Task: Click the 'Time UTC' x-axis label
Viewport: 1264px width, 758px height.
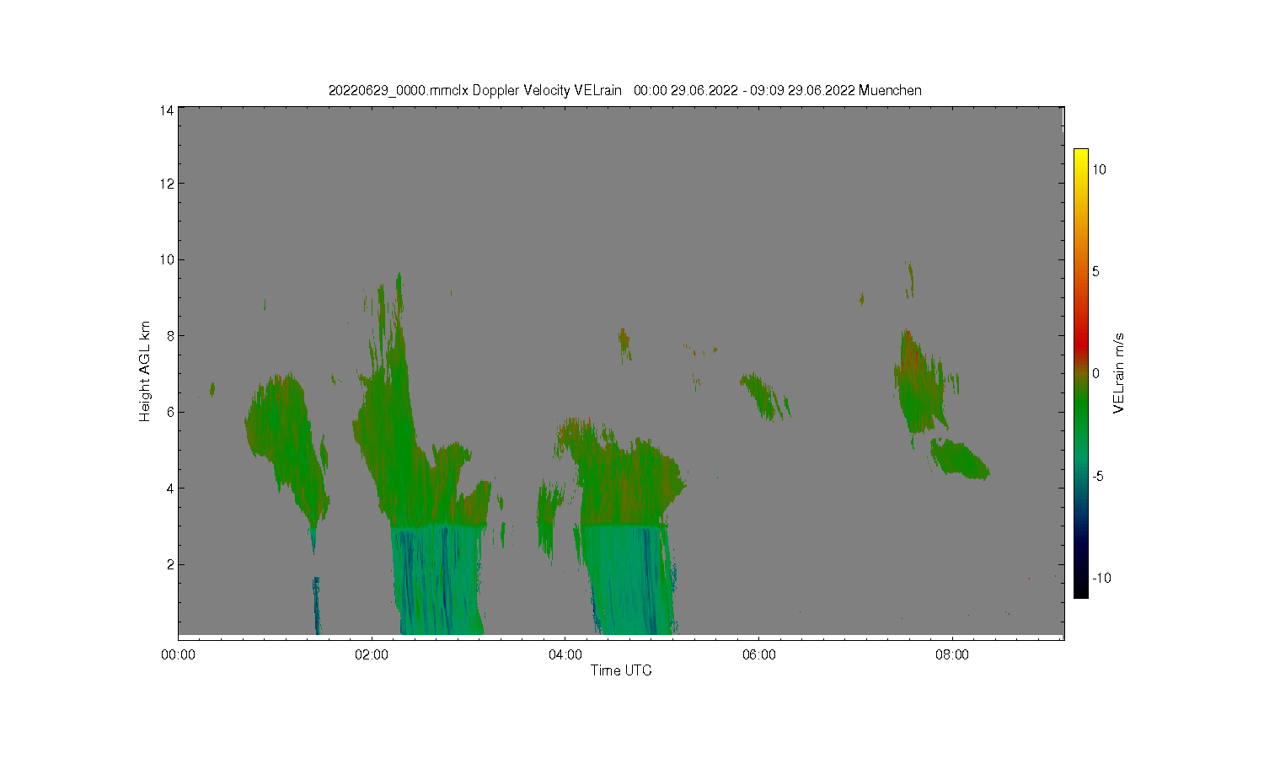Action: 621,670
